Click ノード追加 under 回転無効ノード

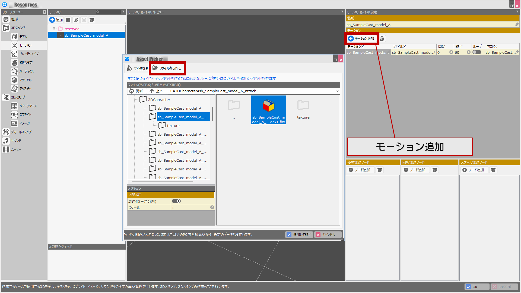414,170
